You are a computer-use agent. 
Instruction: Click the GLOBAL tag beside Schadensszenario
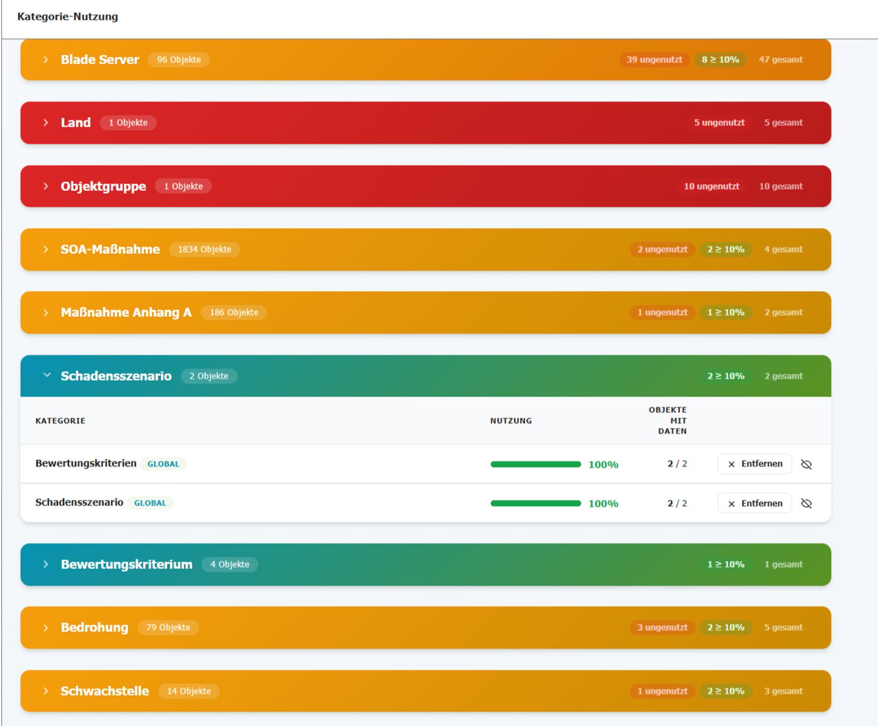(x=150, y=503)
